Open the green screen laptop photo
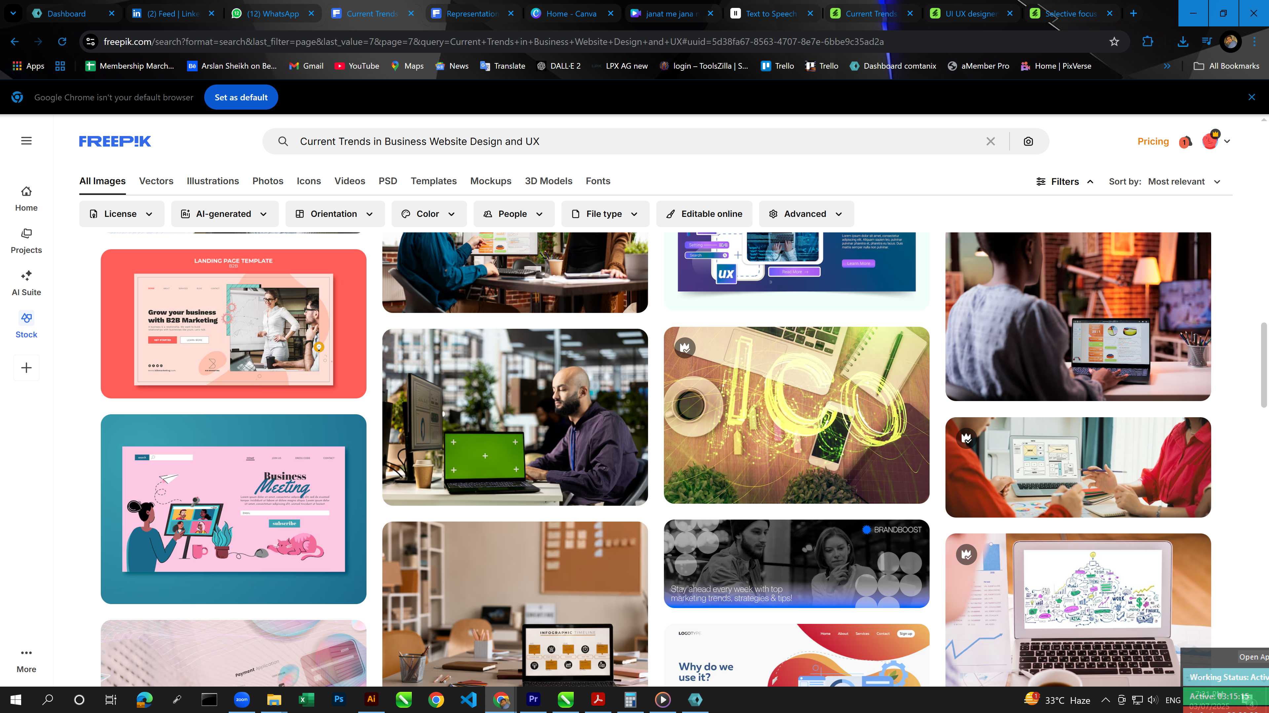1269x713 pixels. coord(515,417)
